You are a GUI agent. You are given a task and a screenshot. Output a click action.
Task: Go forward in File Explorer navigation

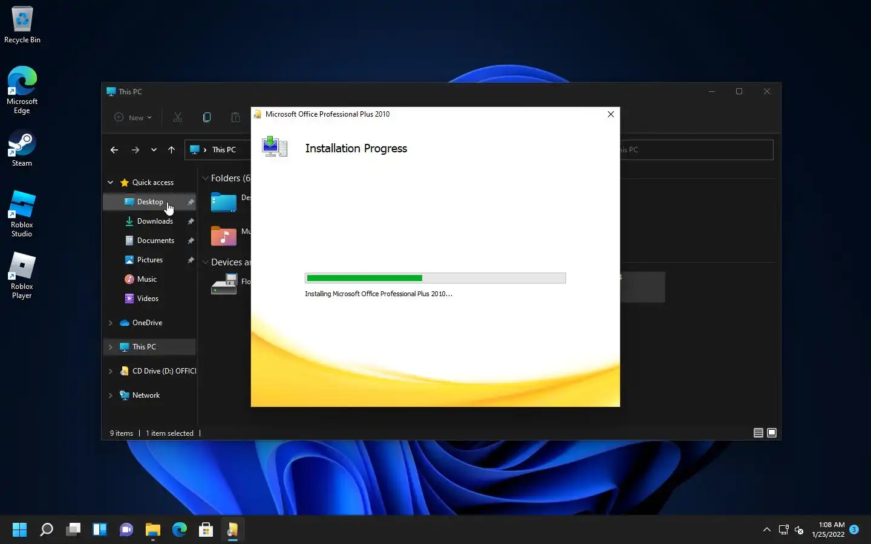click(x=135, y=150)
